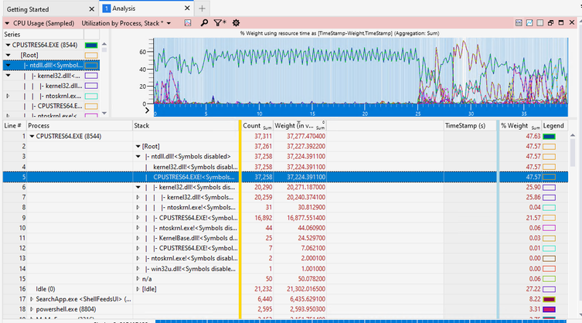Image resolution: width=582 pixels, height=323 pixels.
Task: Add a new analysis tab with plus
Action: (202, 8)
